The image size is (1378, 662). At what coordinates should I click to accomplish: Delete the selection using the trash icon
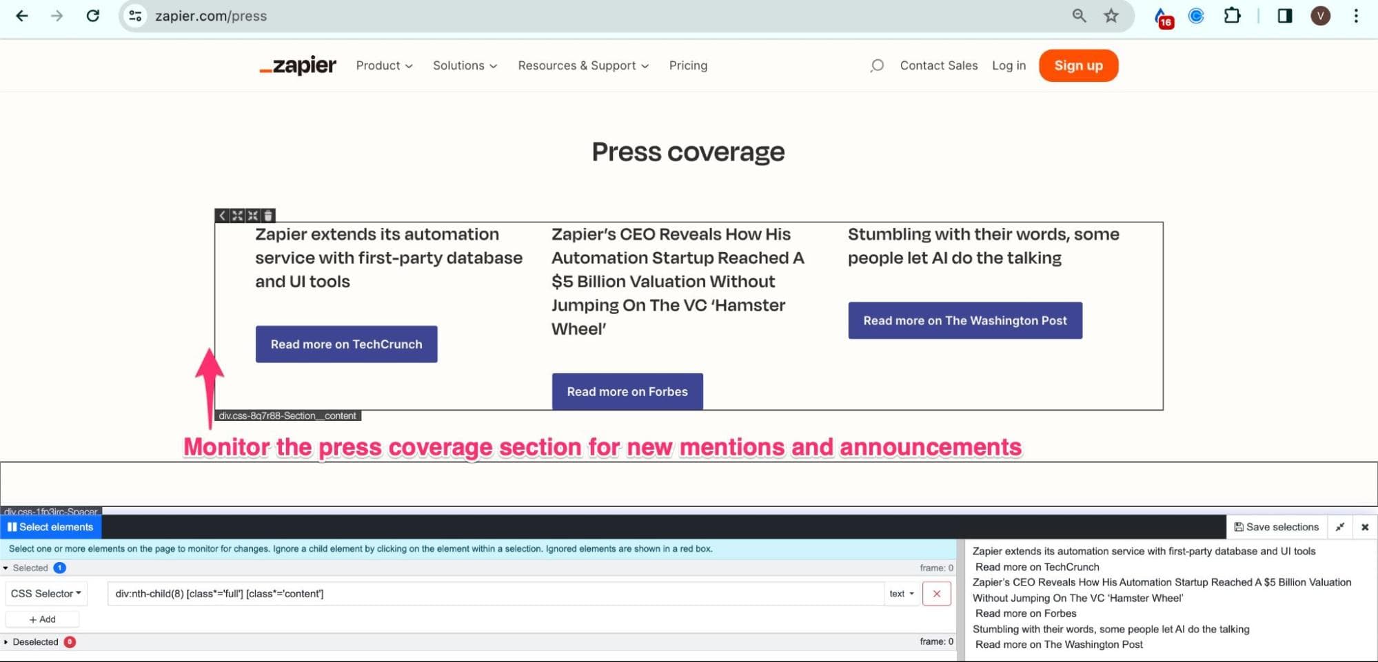tap(267, 216)
